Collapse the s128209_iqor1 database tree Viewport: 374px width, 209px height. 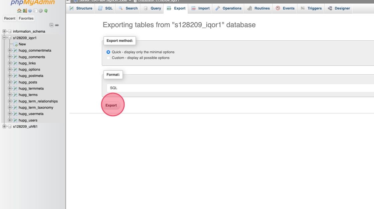4,38
